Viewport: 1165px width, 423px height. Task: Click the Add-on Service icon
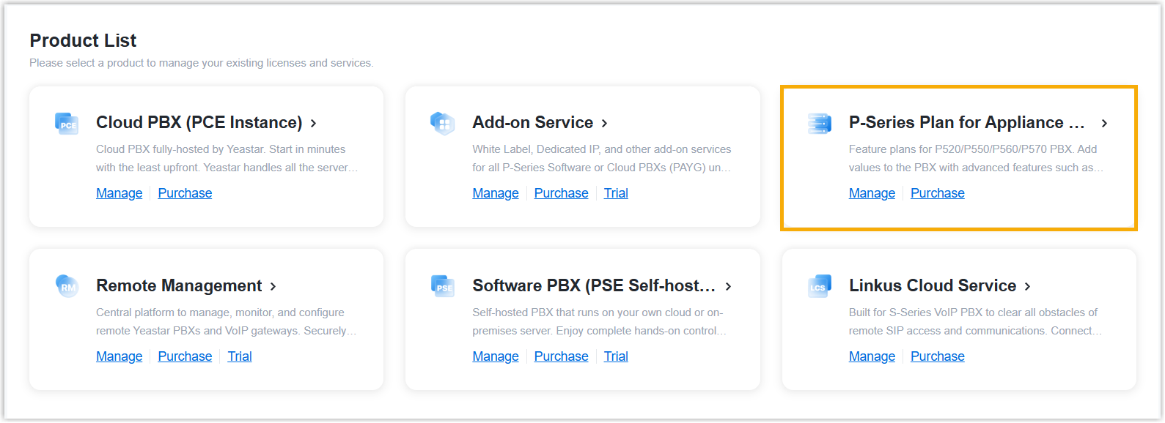point(443,123)
